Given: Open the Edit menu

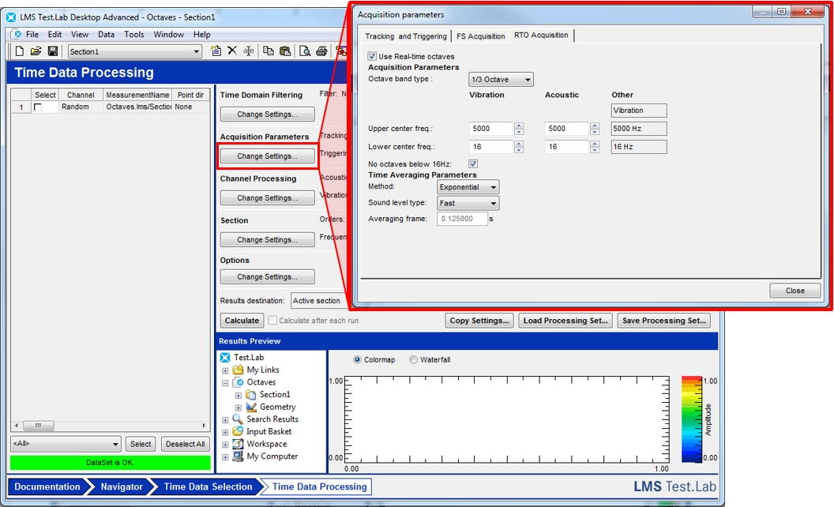Looking at the screenshot, I should pos(54,34).
